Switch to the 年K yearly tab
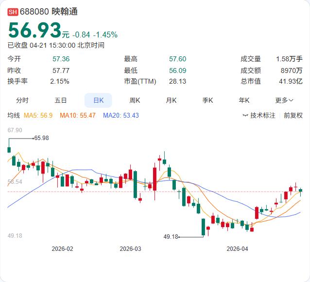310x282 pixels. pos(244,100)
